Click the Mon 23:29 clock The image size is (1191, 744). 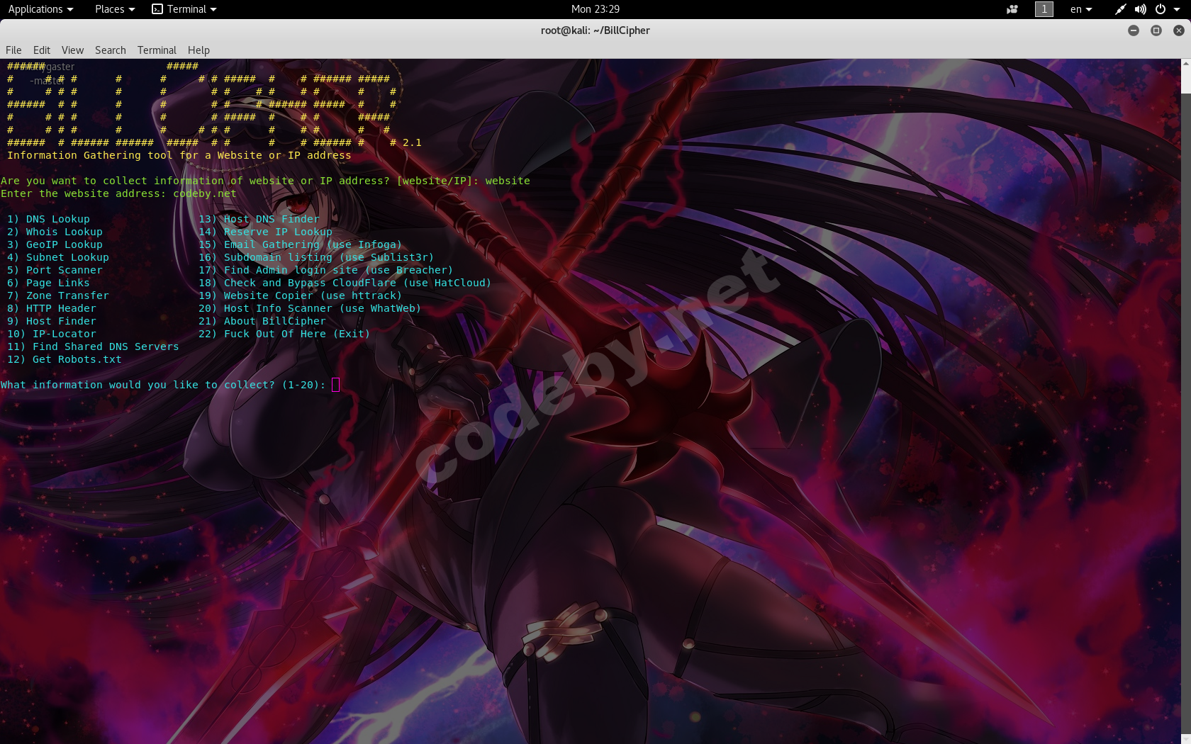(595, 9)
